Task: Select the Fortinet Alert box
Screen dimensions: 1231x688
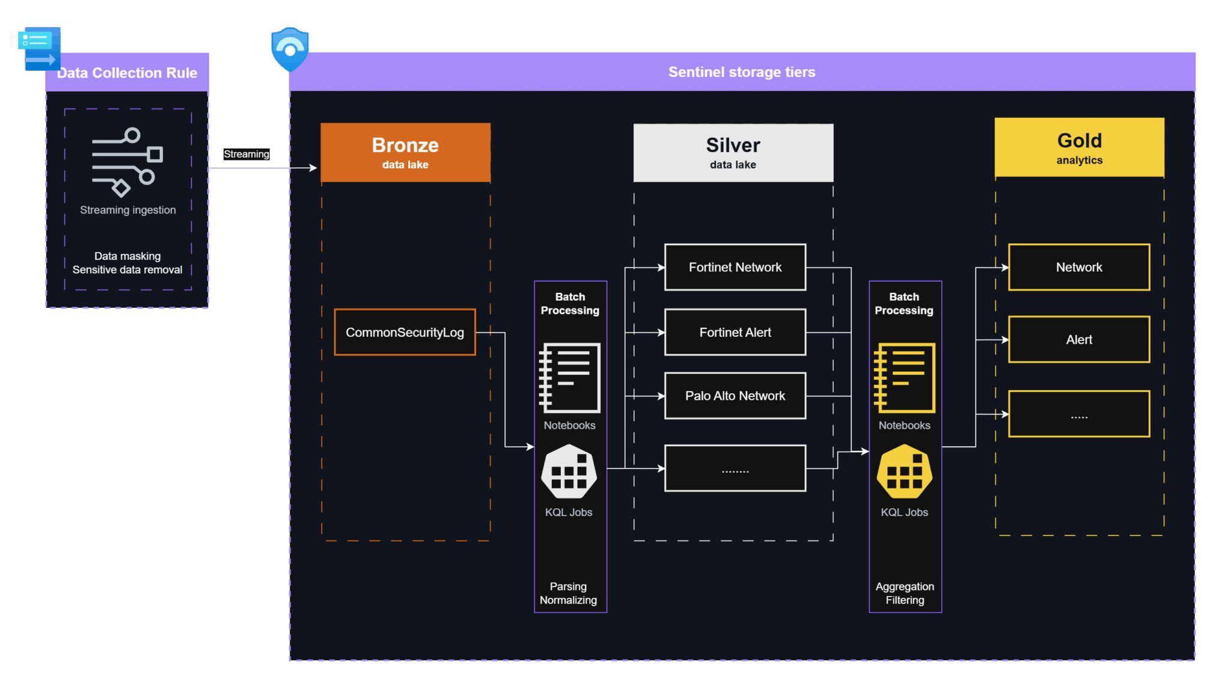Action: click(735, 332)
